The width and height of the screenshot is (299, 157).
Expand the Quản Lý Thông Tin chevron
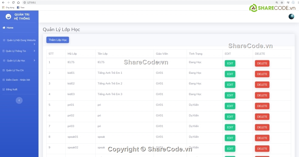coord(34,51)
